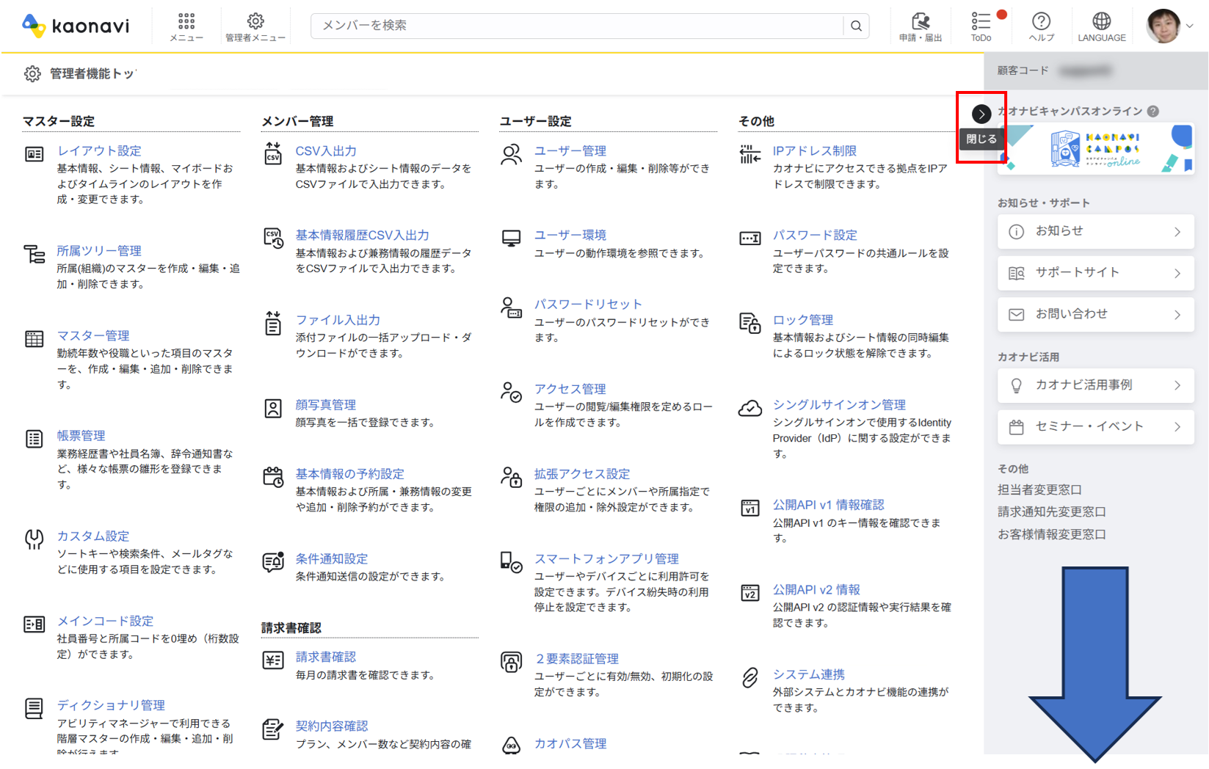Open the サポートサイト row
Screen dimensions: 1209x769
[x=1095, y=273]
